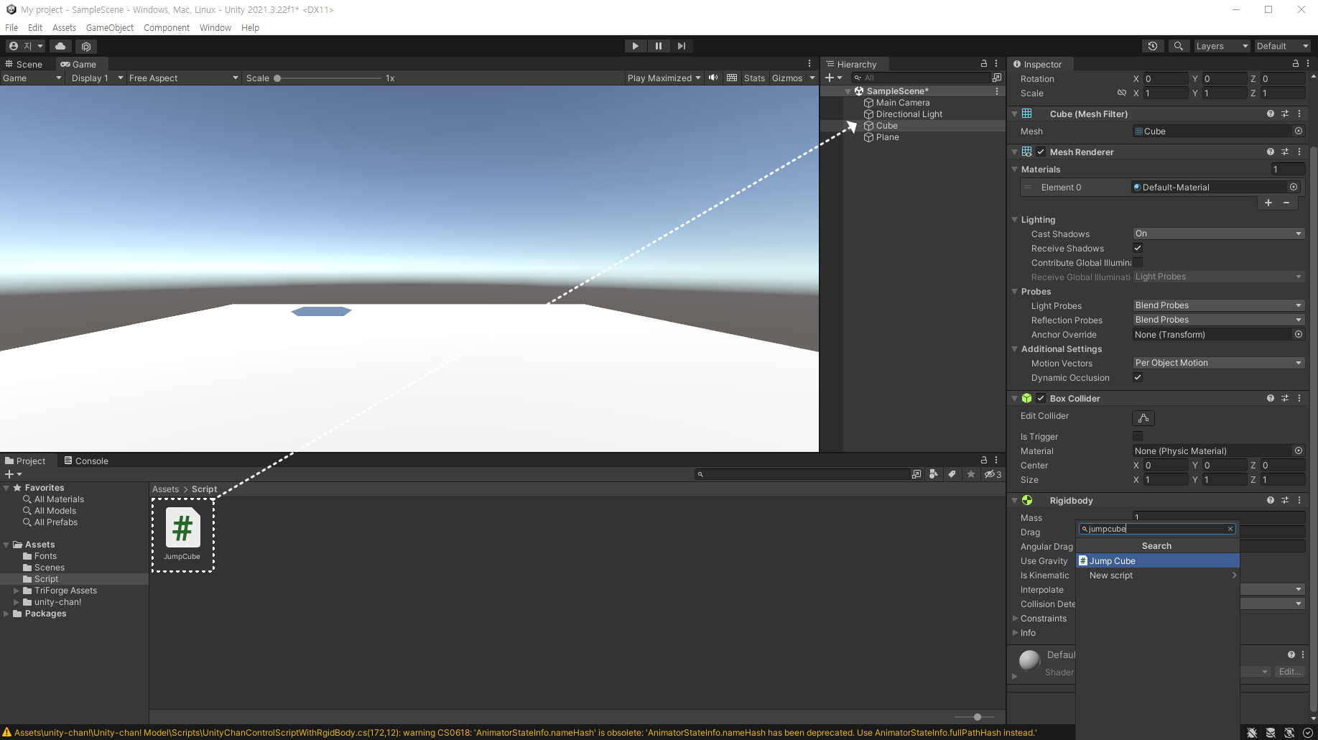Pause the game with the pause button
This screenshot has height=740, width=1318.
click(x=658, y=46)
